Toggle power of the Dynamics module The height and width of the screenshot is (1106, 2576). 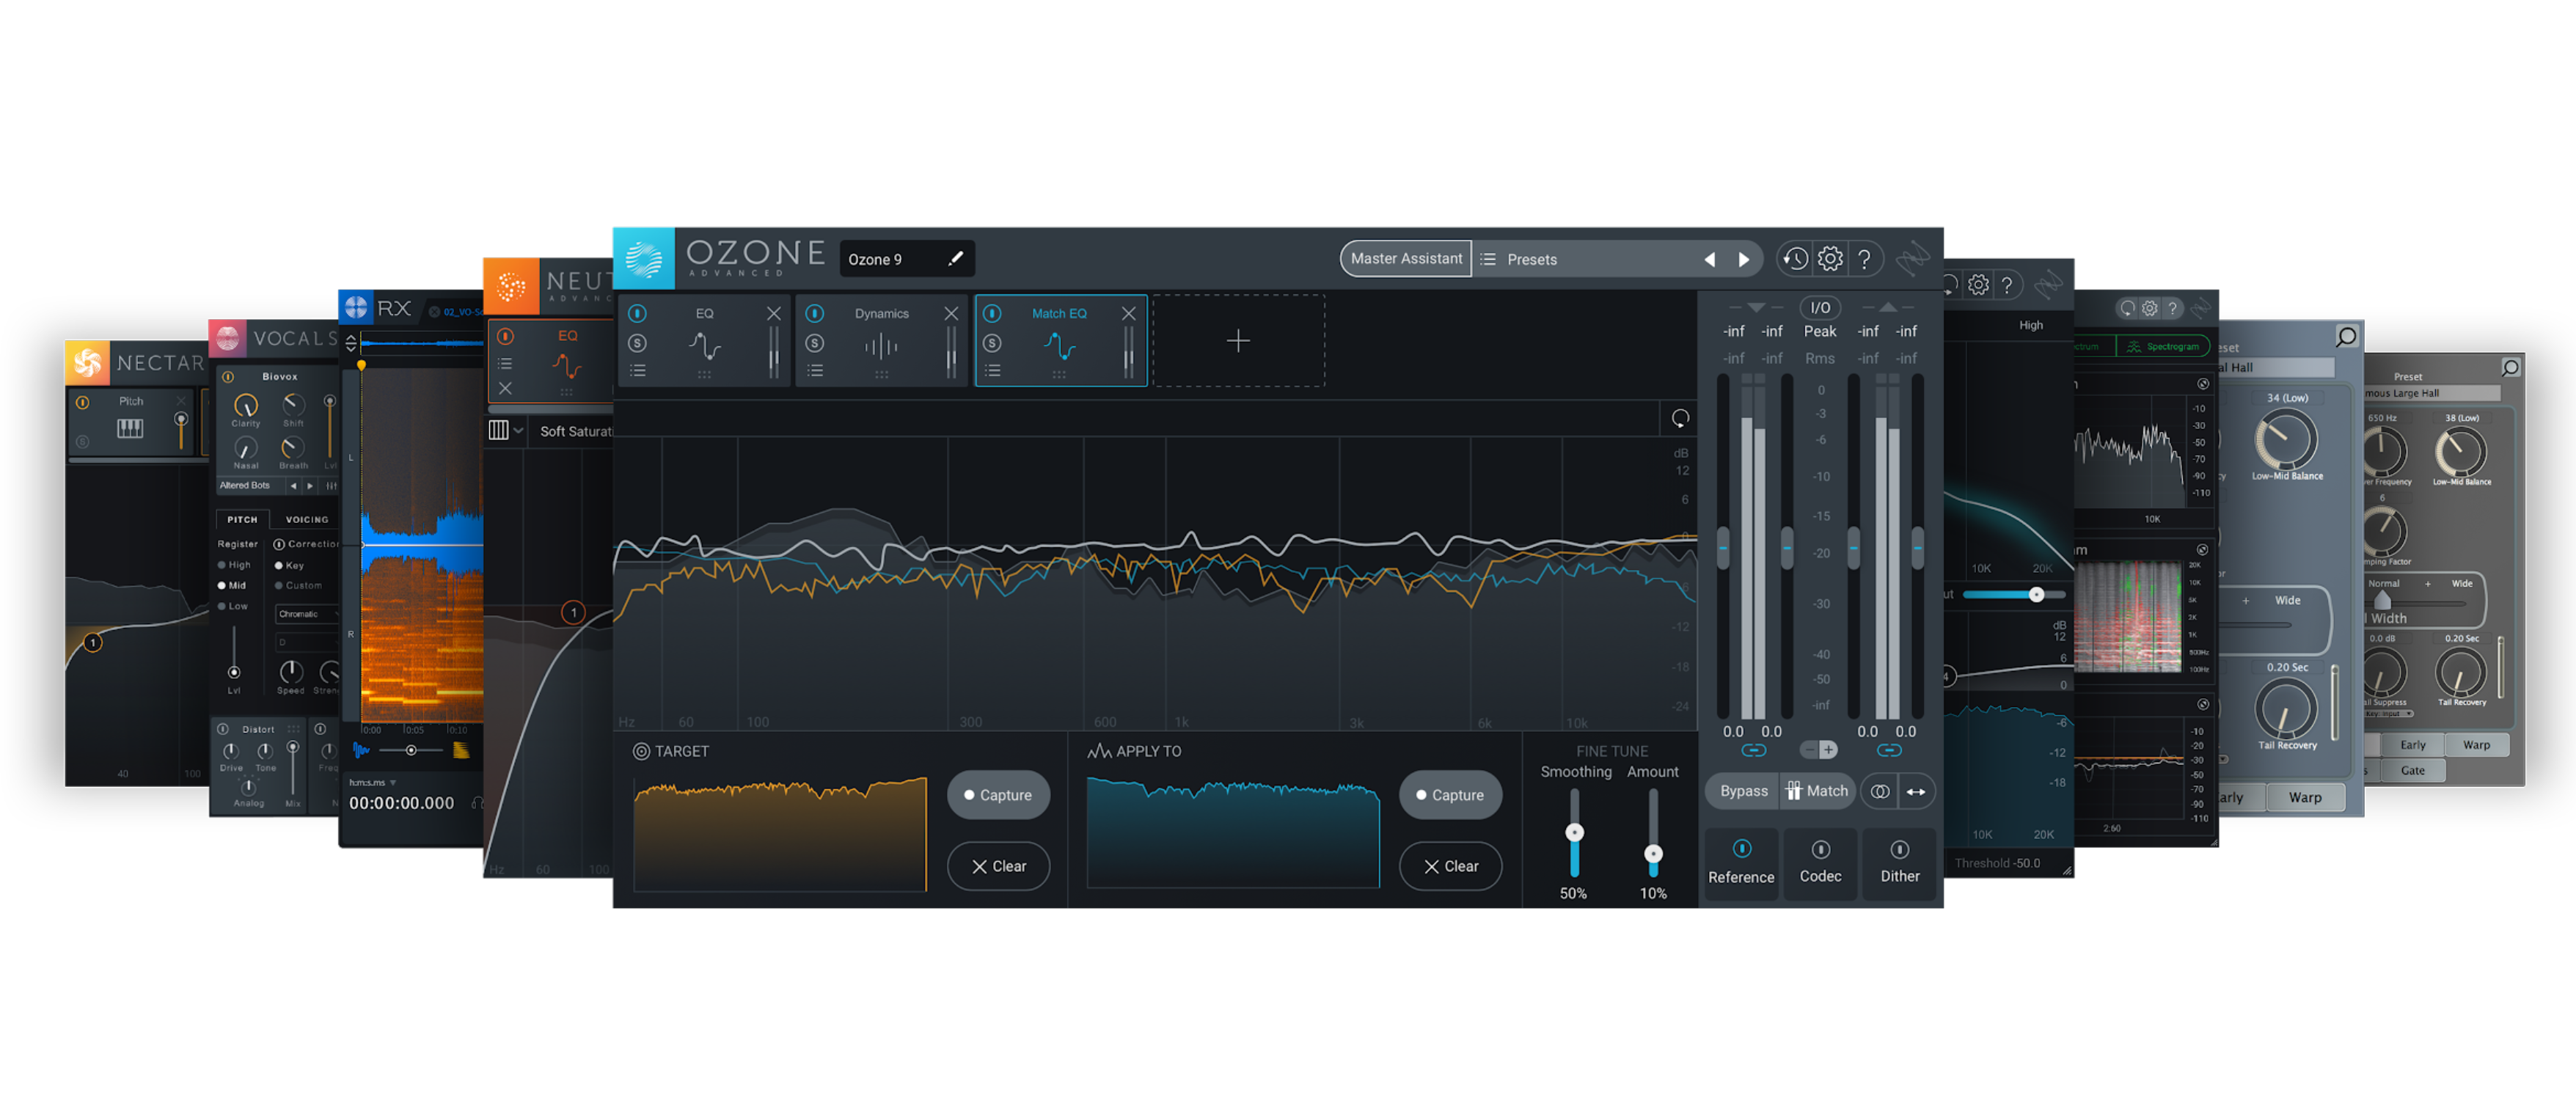point(815,313)
